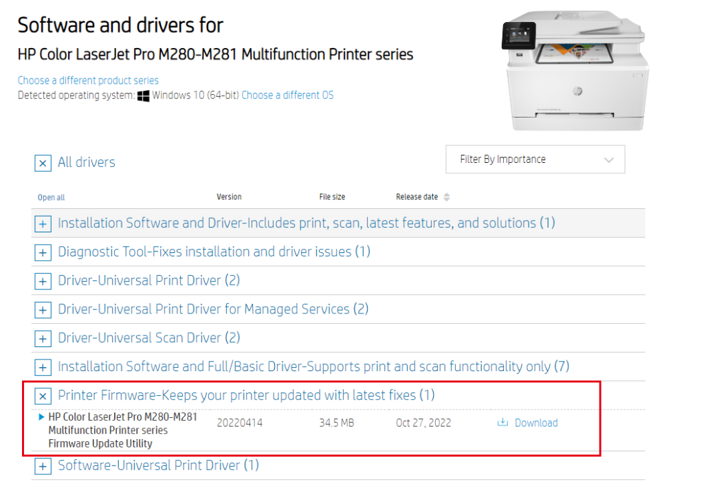708x486 pixels.
Task: Open Installation Software and Full/Basic Driver title
Action: pos(313,367)
